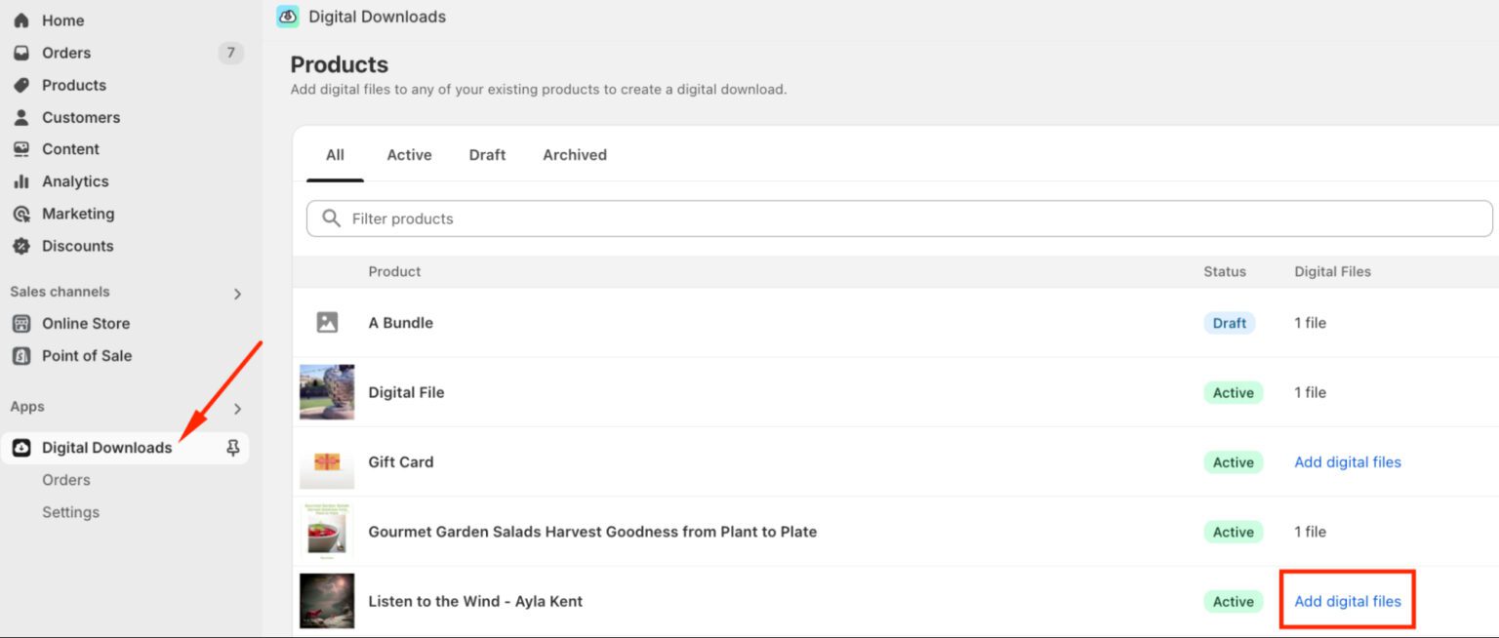Click the Discounts badge icon

(20, 246)
